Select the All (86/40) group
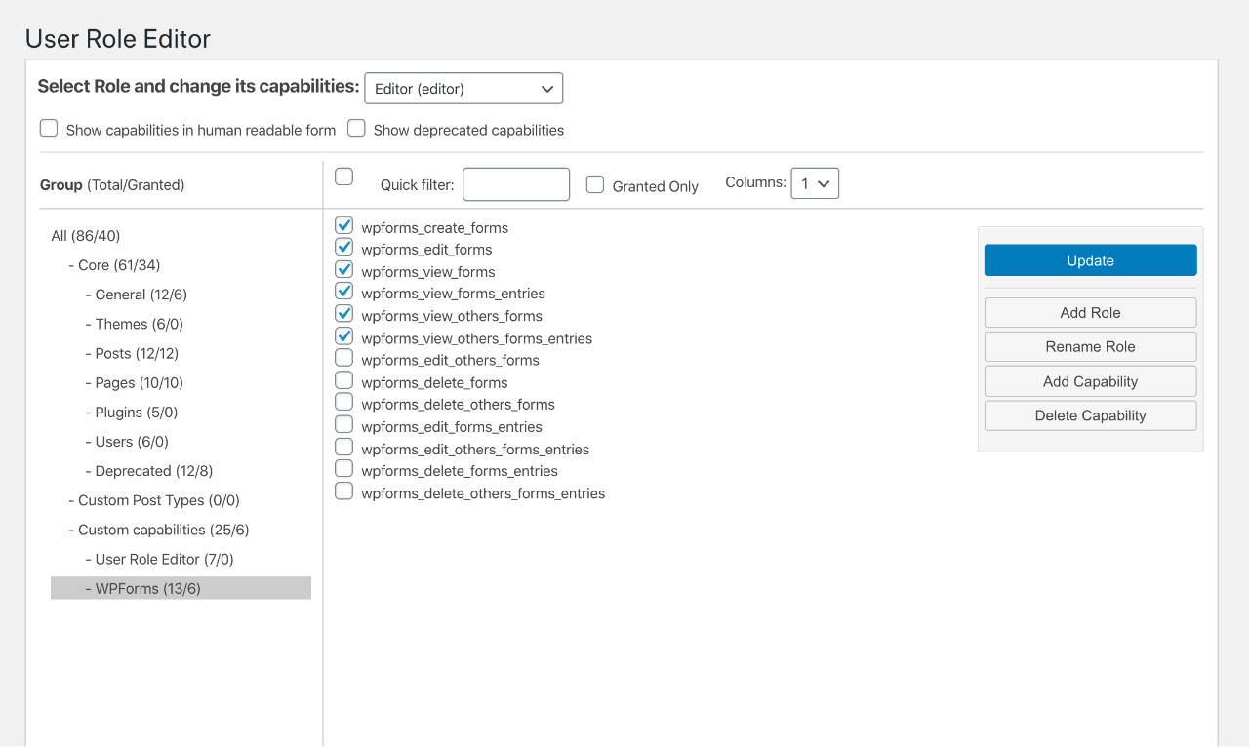 (x=86, y=236)
